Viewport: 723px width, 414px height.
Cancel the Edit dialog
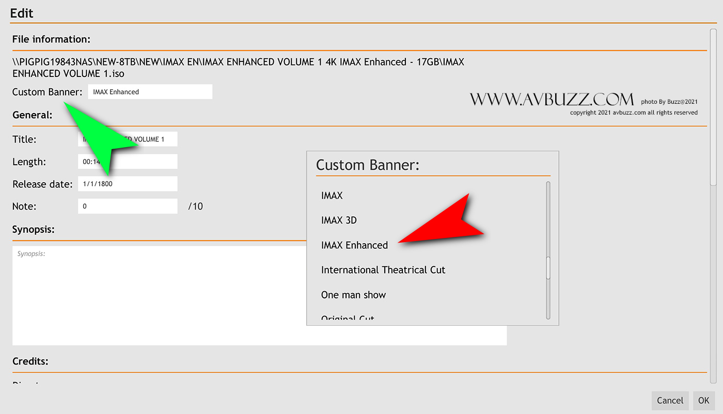670,401
